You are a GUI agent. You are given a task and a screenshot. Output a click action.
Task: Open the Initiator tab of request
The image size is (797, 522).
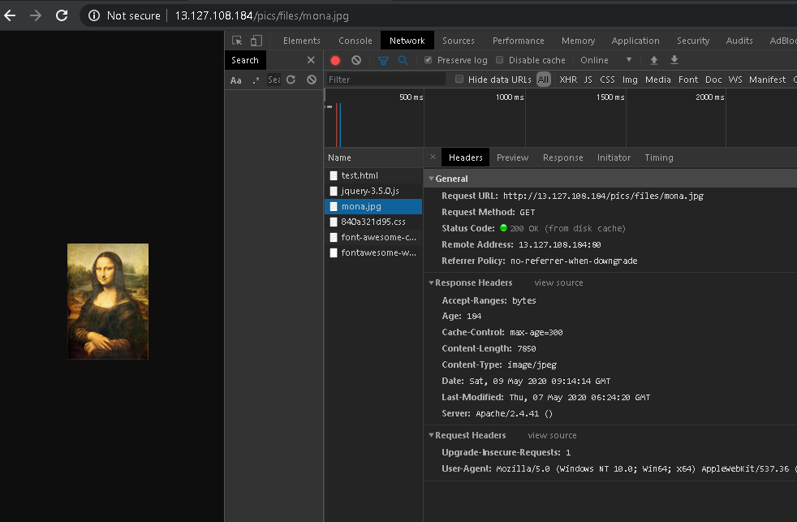click(x=614, y=157)
